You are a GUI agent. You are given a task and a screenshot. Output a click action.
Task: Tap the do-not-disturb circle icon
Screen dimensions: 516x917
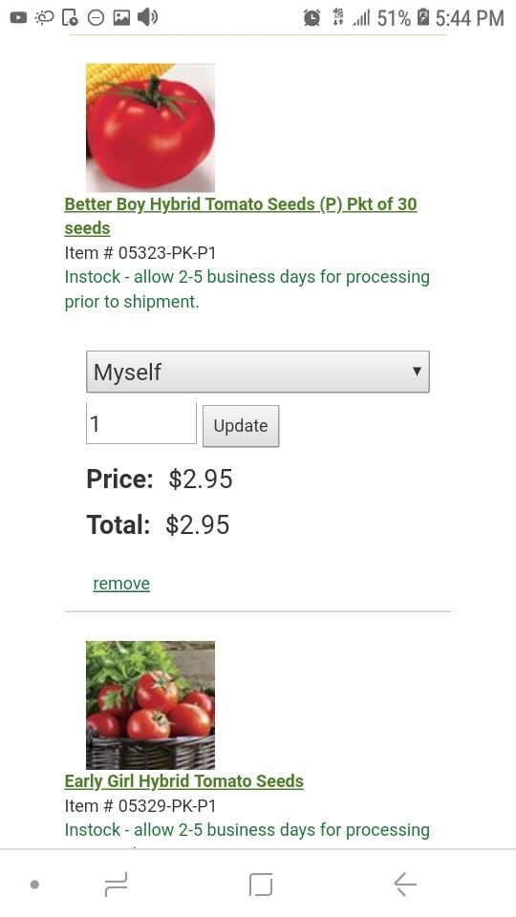coord(96,18)
